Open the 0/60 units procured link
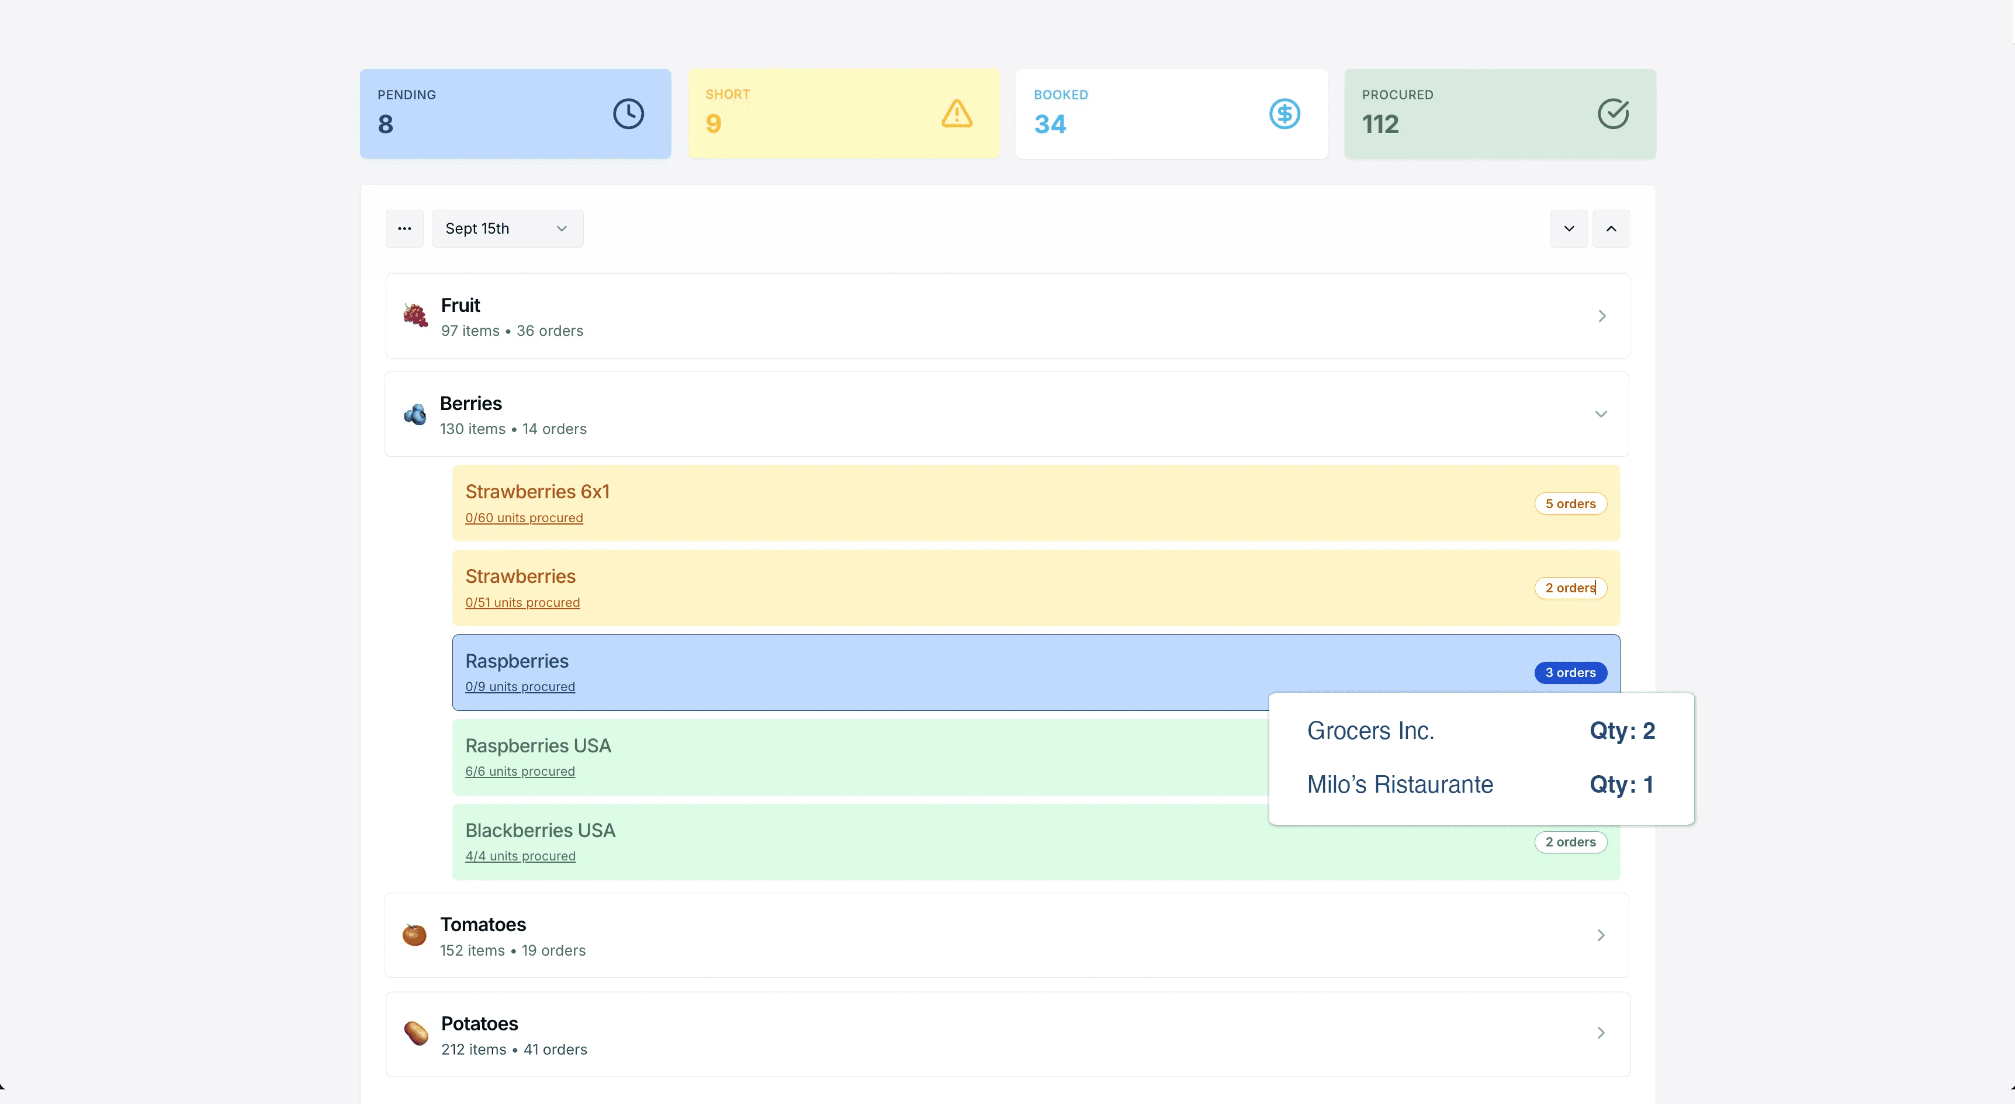The image size is (2015, 1104). point(524,518)
